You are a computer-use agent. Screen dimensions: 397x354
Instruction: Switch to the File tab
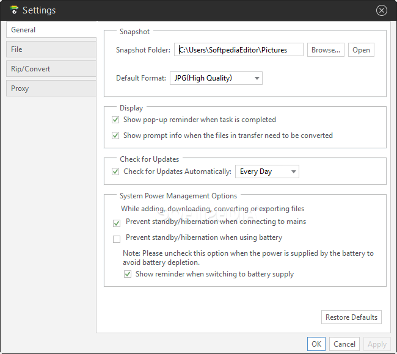click(51, 49)
